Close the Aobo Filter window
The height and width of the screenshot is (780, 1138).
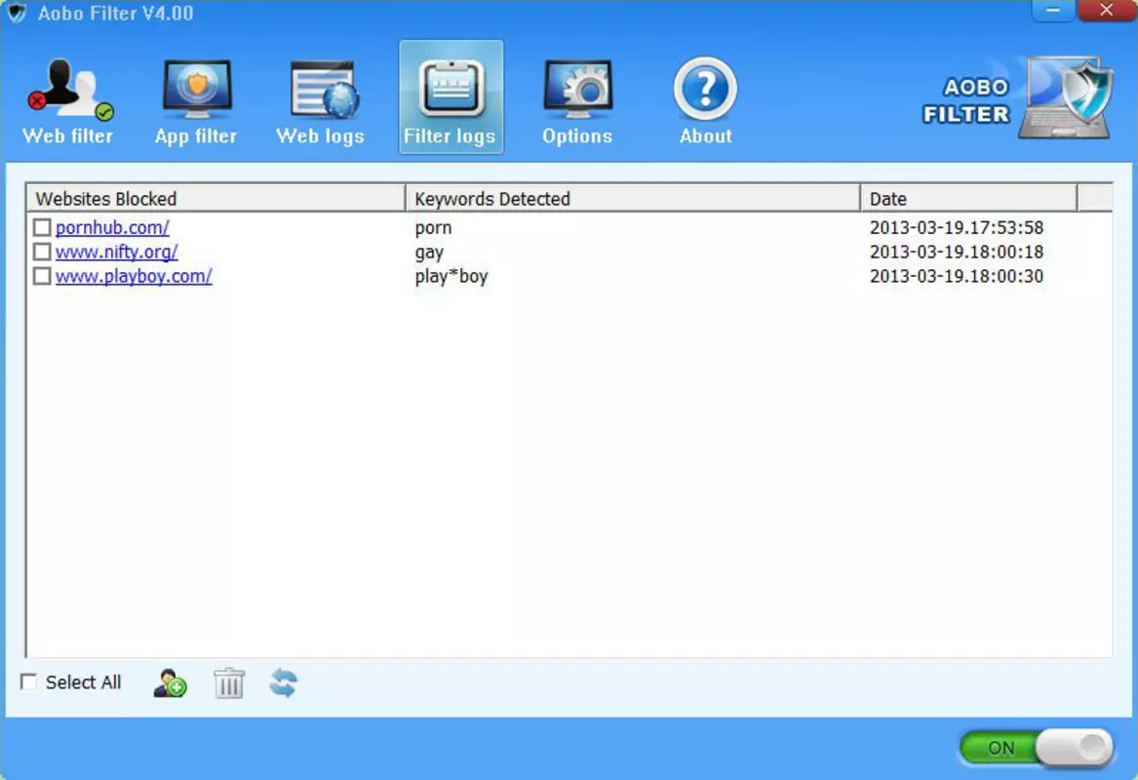click(x=1106, y=10)
